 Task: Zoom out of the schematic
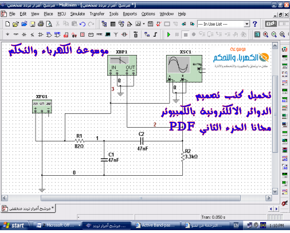274,34
